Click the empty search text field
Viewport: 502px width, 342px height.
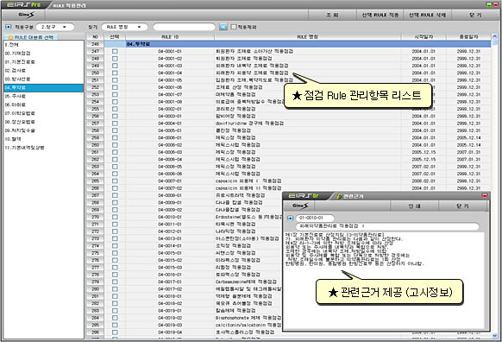pyautogui.click(x=184, y=27)
